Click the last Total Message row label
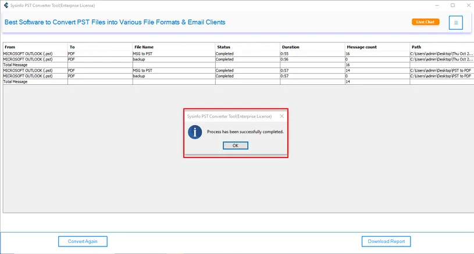Screen dimensions: 474x254 pyautogui.click(x=15, y=81)
